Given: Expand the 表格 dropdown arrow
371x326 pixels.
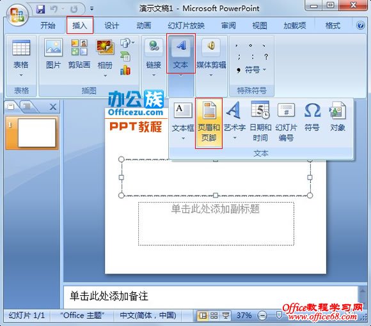Looking at the screenshot, I should [x=21, y=75].
